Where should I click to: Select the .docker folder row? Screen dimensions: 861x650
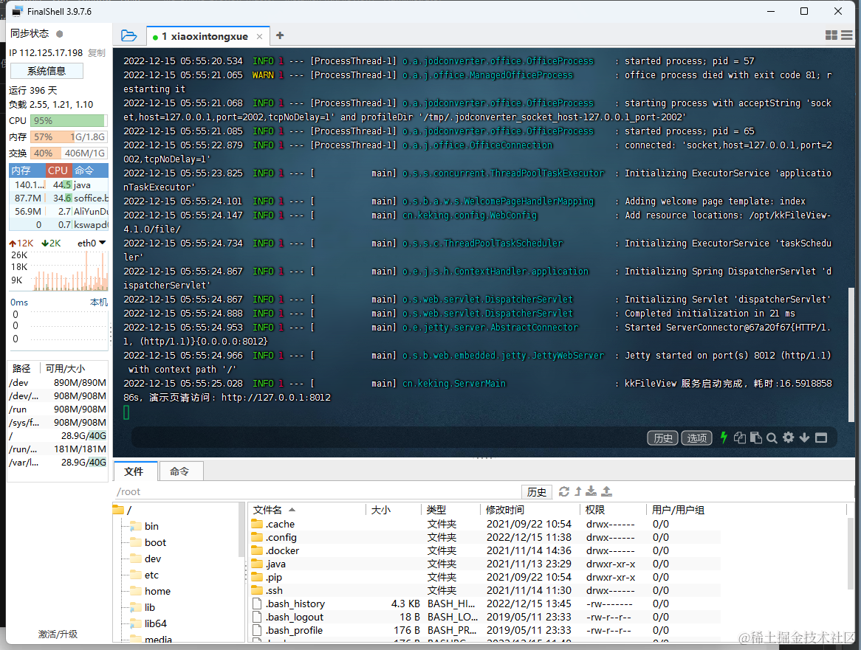(485, 550)
